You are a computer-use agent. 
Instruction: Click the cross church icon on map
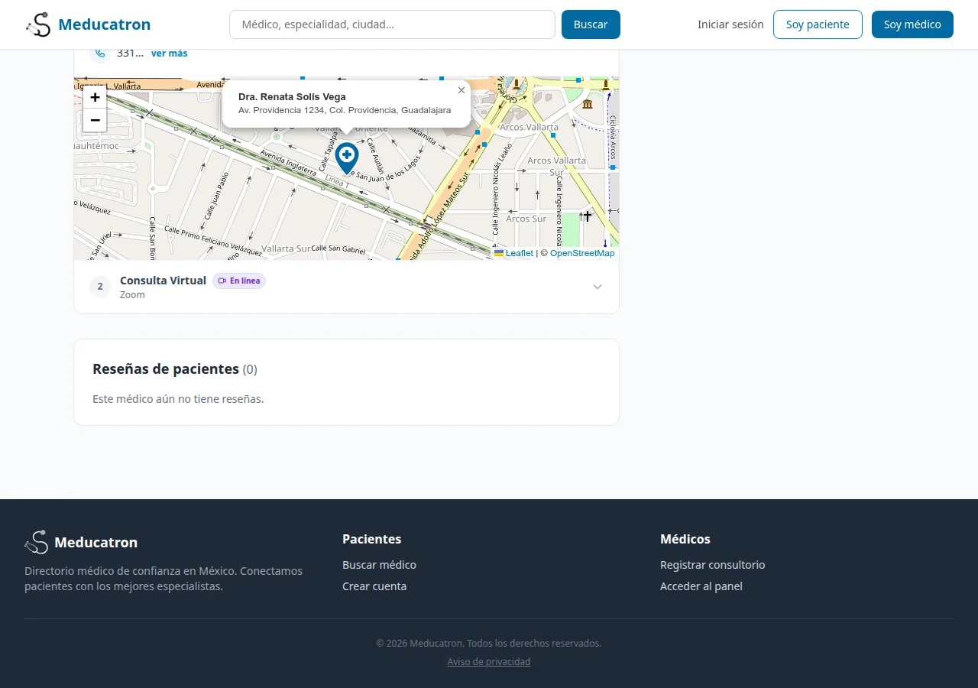click(x=587, y=216)
